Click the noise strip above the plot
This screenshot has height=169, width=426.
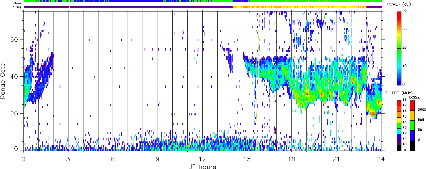[203, 2]
